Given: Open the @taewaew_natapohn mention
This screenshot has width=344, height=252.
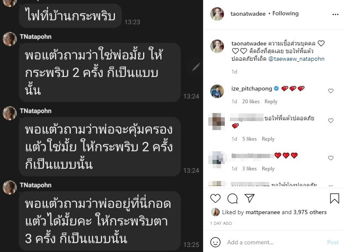Looking at the screenshot, I should coord(296,59).
